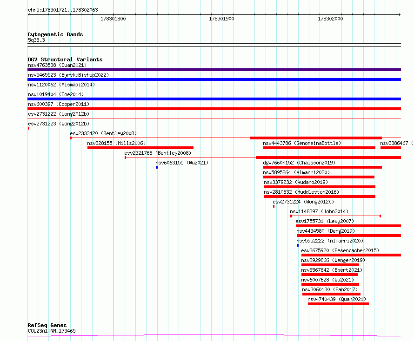Select nsv4443786 (GenomeinaBottle) label
Screen dimensions: 414x341
(302, 143)
